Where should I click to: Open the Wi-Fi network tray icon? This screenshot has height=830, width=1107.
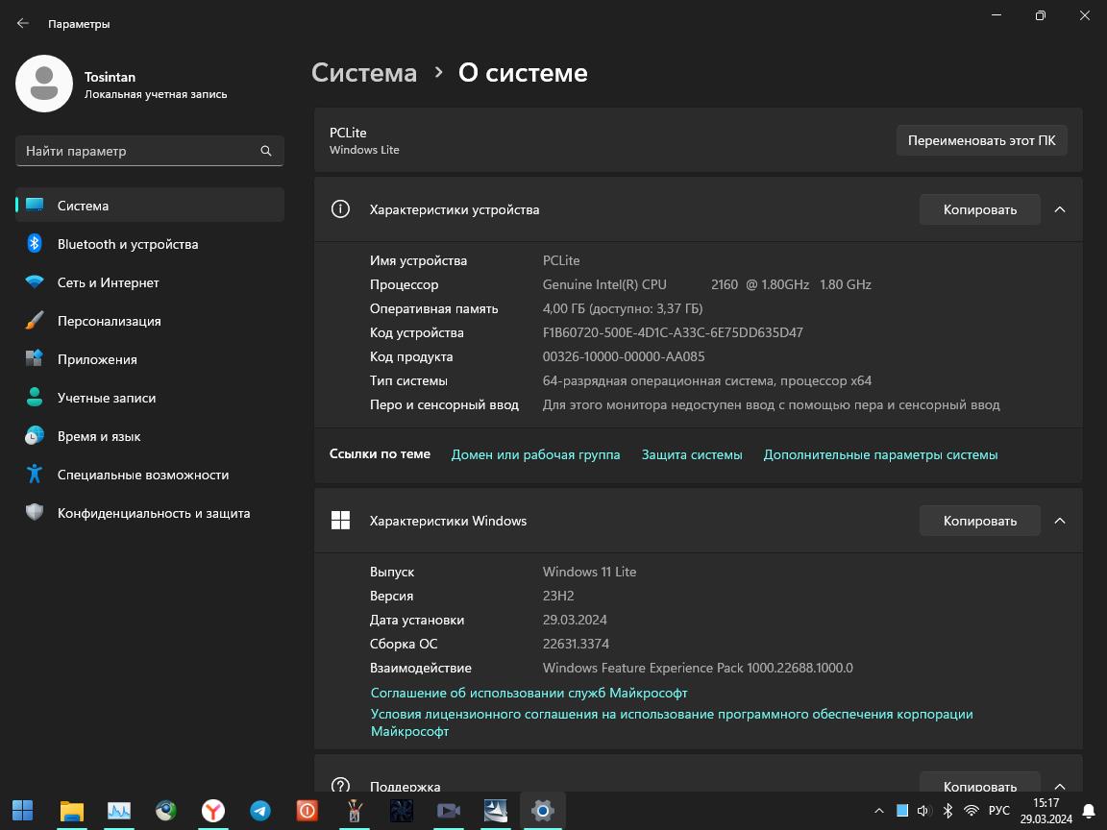972,810
